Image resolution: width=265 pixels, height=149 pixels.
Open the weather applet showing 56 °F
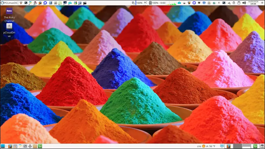[209, 146]
